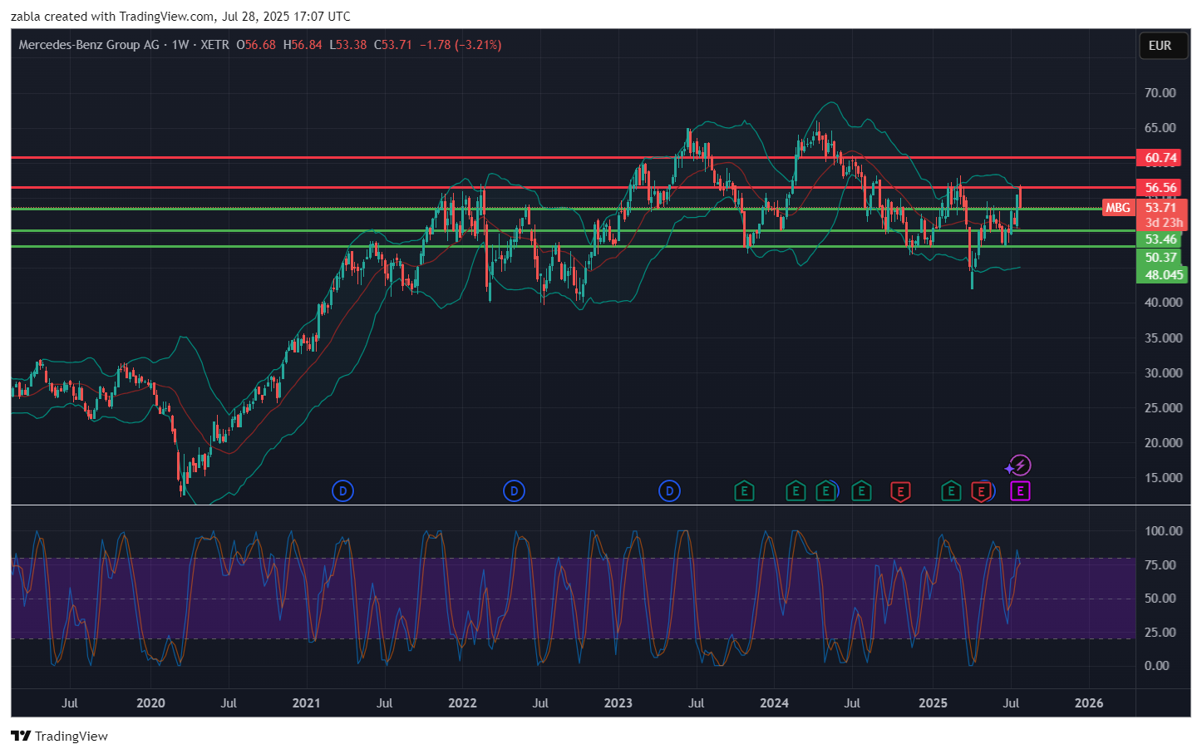The image size is (1202, 754).
Task: Click the 2020 label on time axis
Action: click(x=150, y=703)
